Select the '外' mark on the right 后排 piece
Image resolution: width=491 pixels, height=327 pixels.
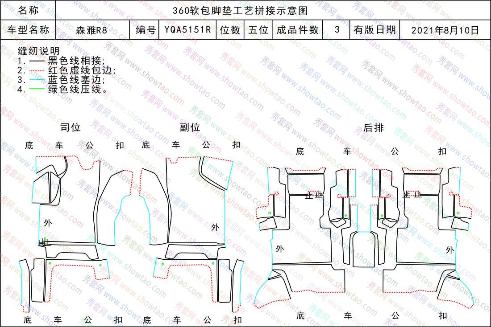pos(449,250)
